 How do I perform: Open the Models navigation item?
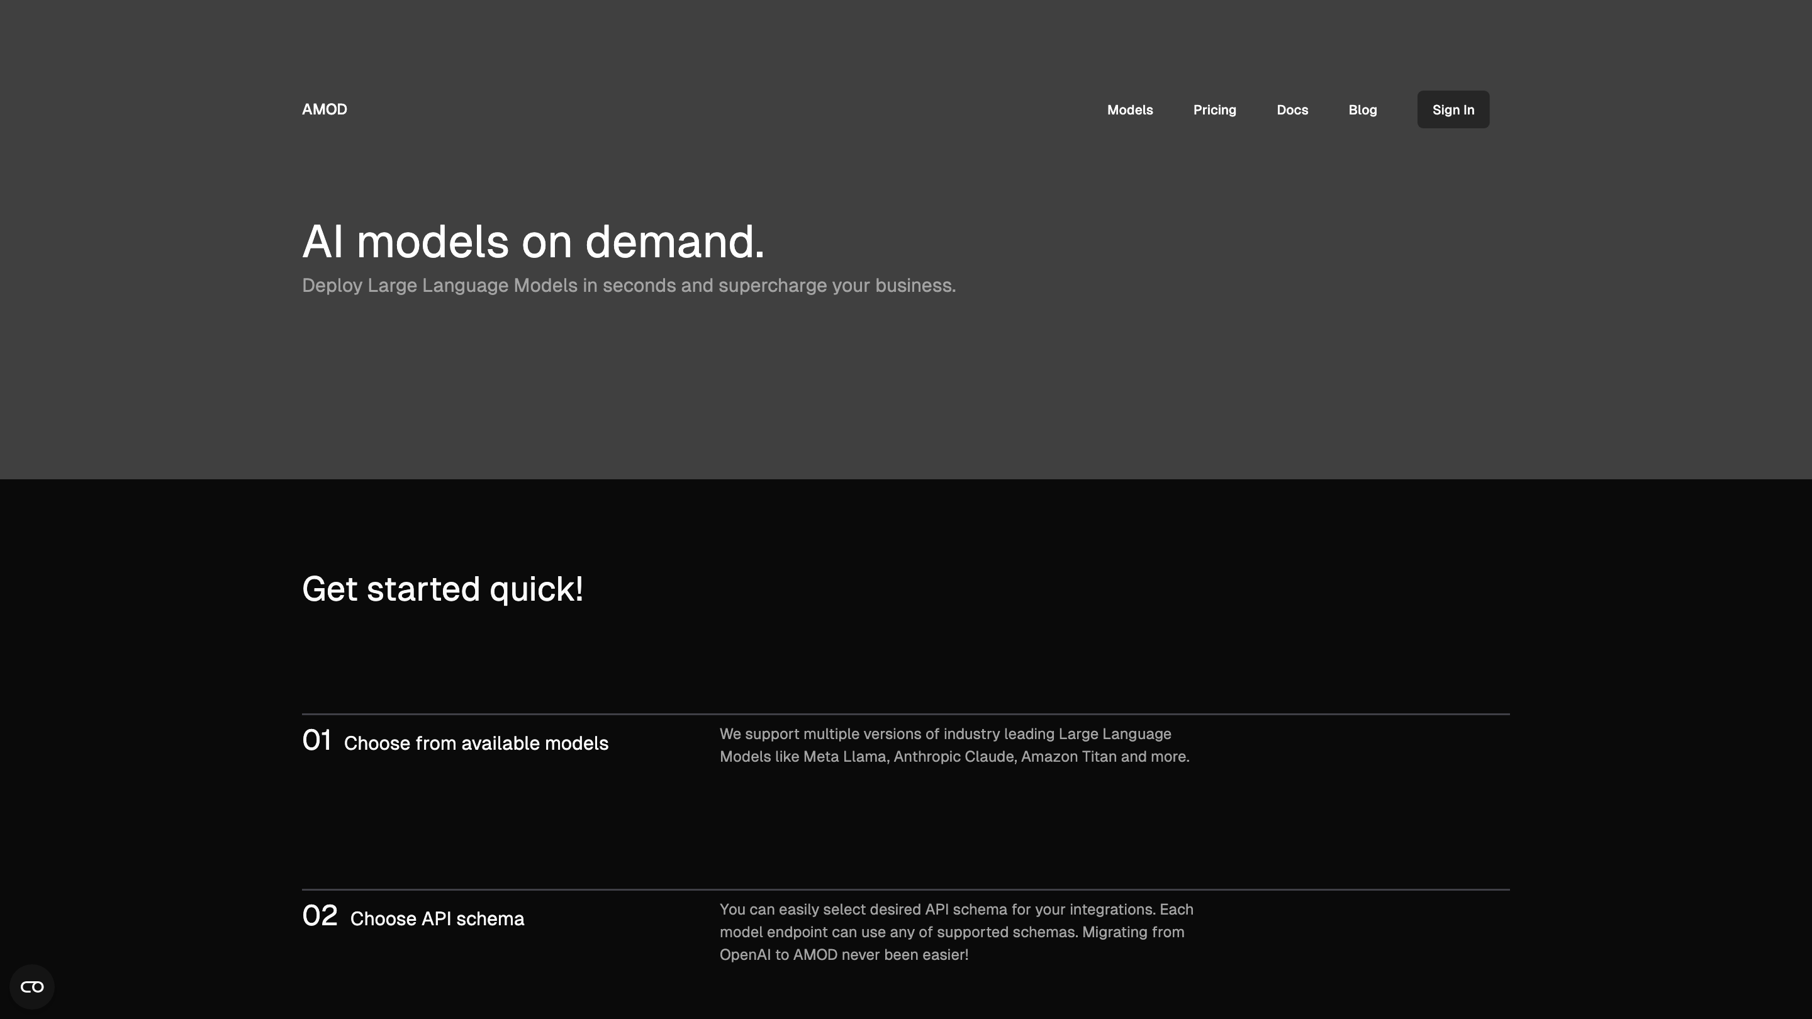(x=1130, y=109)
